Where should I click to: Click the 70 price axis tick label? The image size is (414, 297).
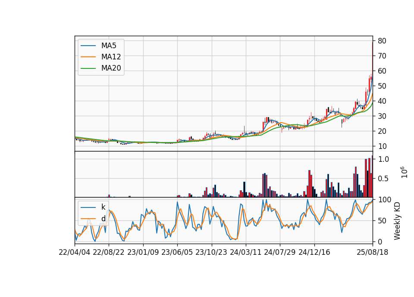(382, 56)
